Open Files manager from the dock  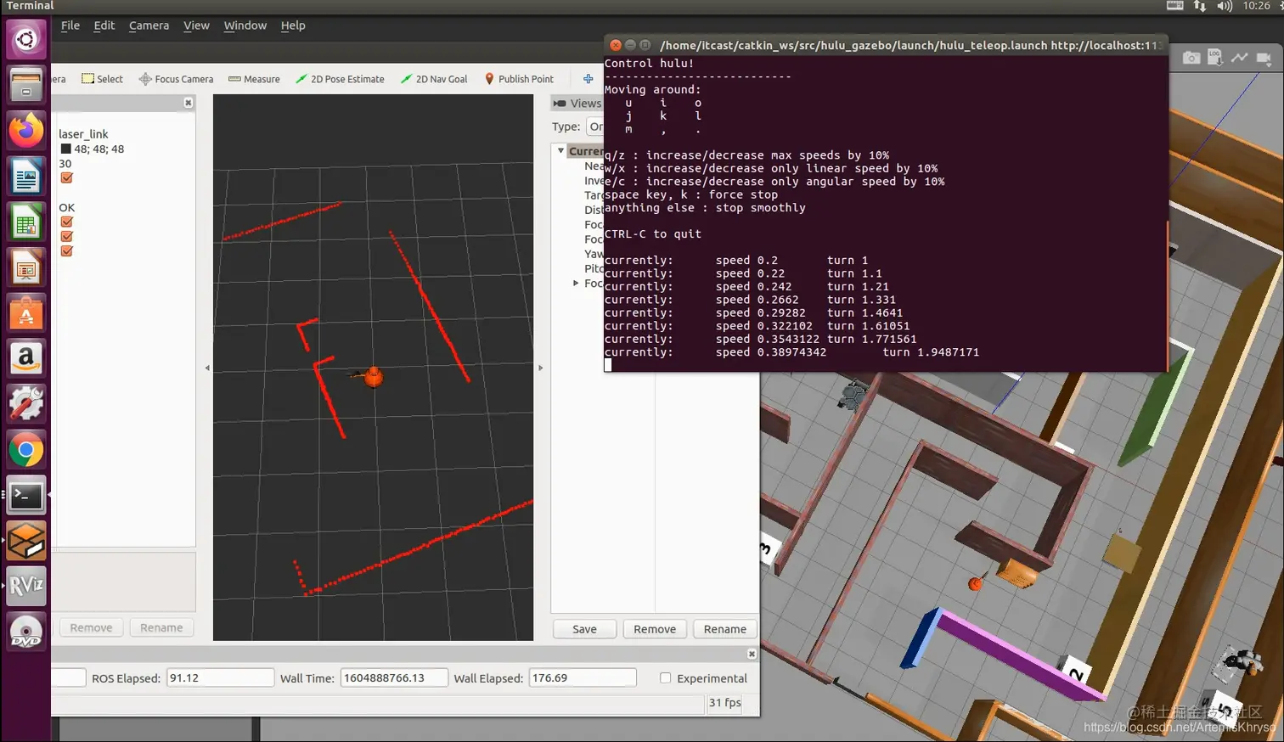pyautogui.click(x=26, y=85)
